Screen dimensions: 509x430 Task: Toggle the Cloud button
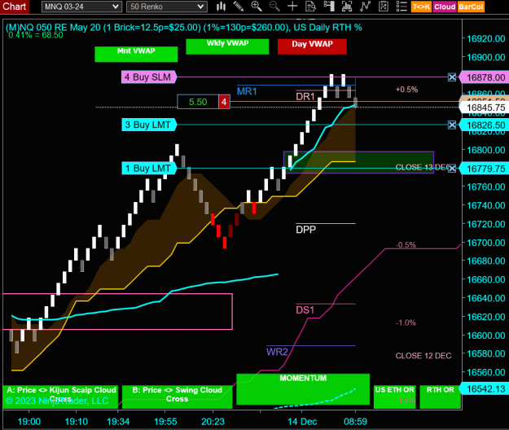pos(445,7)
